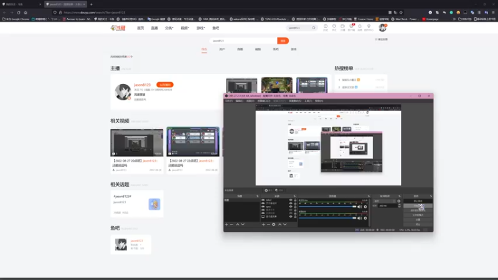Add a scene with the plus icon in OBS Scenes panel
The height and width of the screenshot is (280, 498).
click(226, 225)
